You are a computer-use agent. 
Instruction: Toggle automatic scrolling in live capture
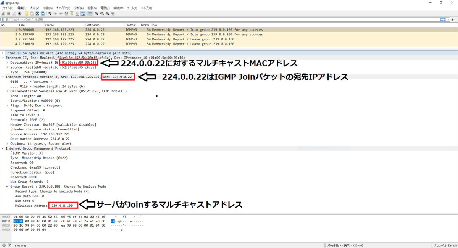pos(83,14)
